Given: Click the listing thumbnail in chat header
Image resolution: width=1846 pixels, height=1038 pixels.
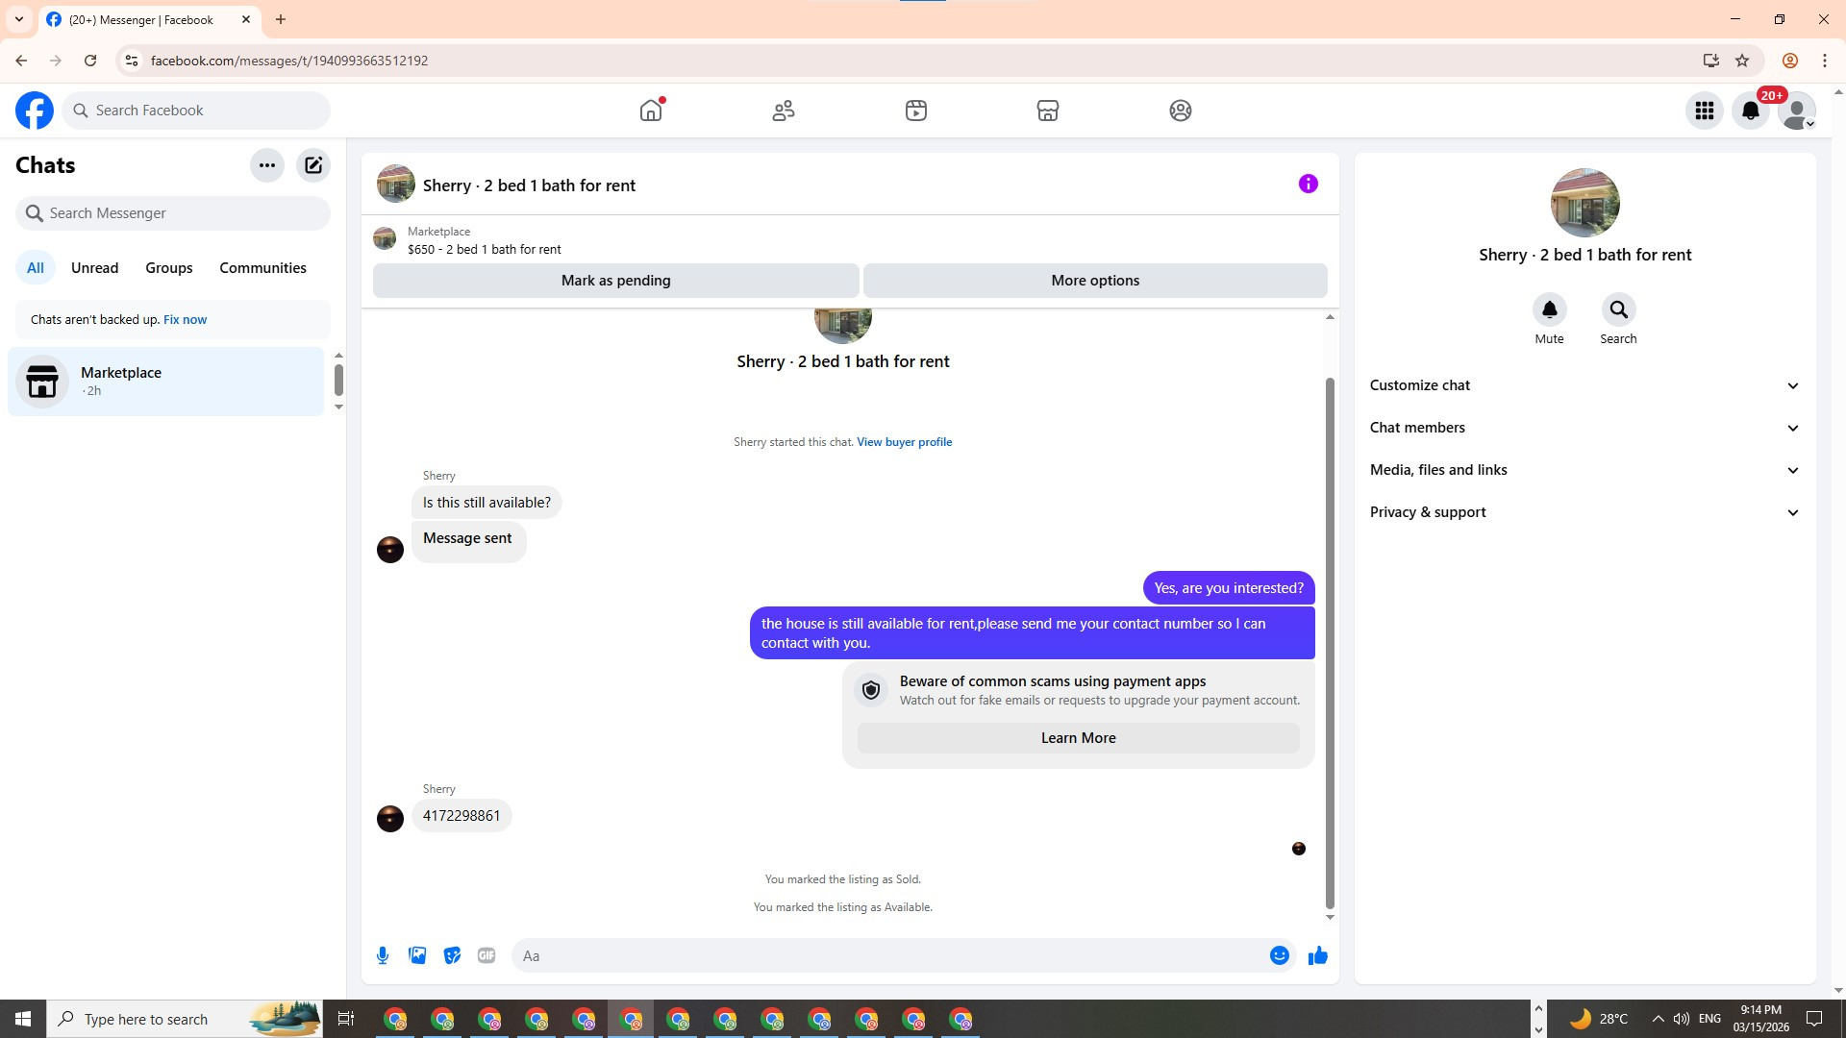Looking at the screenshot, I should 396,184.
